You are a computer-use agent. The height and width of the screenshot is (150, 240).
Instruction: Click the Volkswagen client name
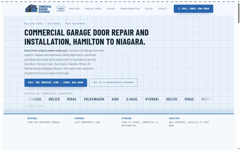click(94, 99)
